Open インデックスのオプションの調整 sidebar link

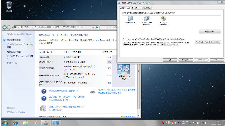tap(19, 46)
